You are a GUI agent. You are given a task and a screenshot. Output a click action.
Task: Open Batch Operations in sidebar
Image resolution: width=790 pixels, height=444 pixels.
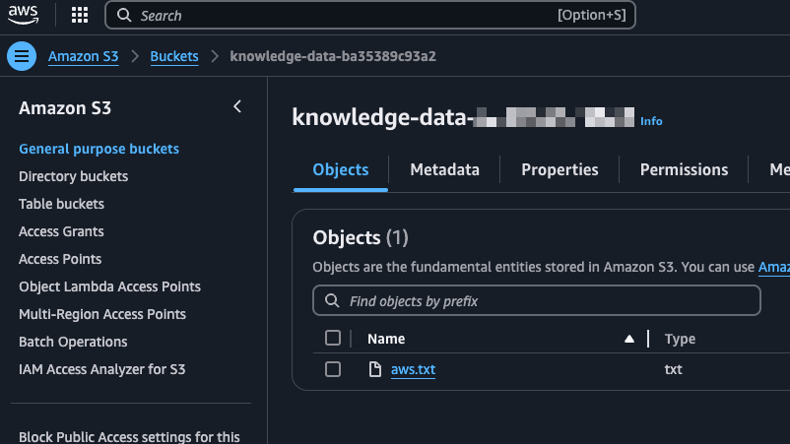(73, 342)
